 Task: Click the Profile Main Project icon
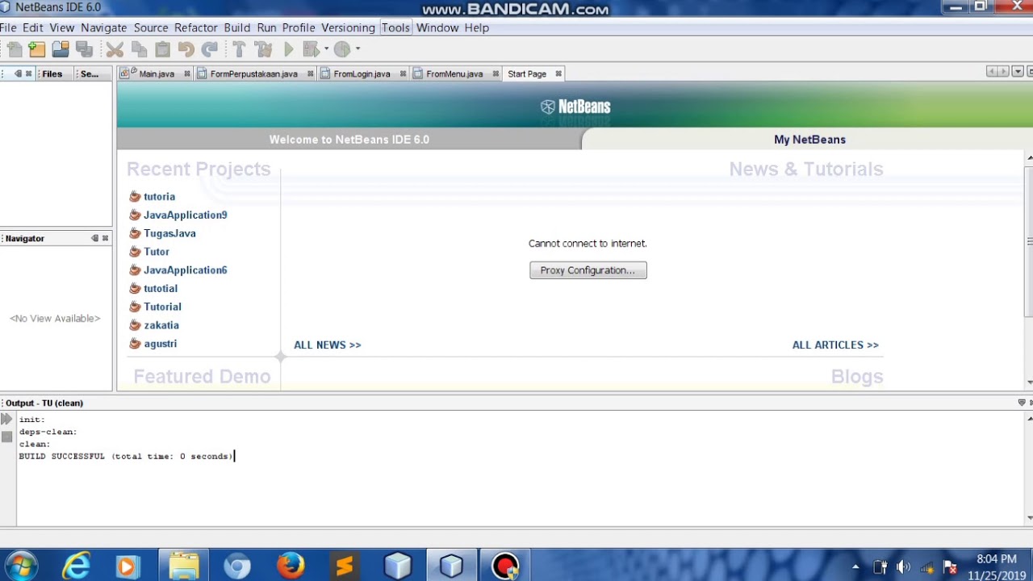(342, 50)
